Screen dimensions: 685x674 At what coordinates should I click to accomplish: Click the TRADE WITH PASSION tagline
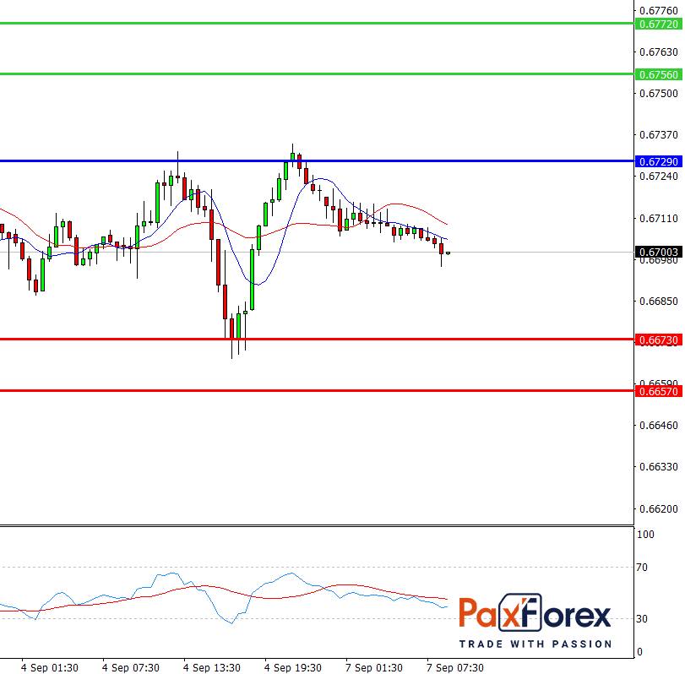[x=535, y=644]
